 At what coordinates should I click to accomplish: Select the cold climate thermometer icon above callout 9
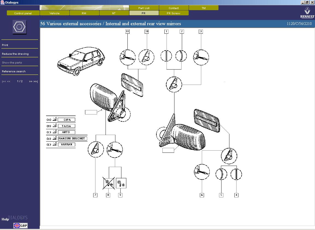click(121, 183)
